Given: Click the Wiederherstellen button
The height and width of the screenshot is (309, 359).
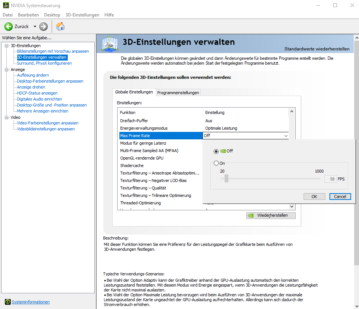Looking at the screenshot, I should pos(271,216).
